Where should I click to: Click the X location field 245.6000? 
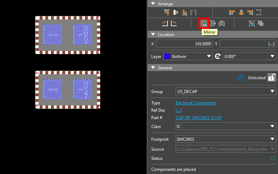[x=184, y=43]
